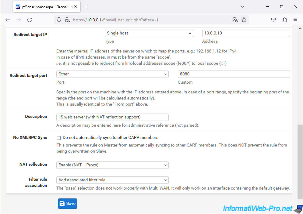Click the URL address bar
Viewport: 303px width, 214px height.
(151, 20)
